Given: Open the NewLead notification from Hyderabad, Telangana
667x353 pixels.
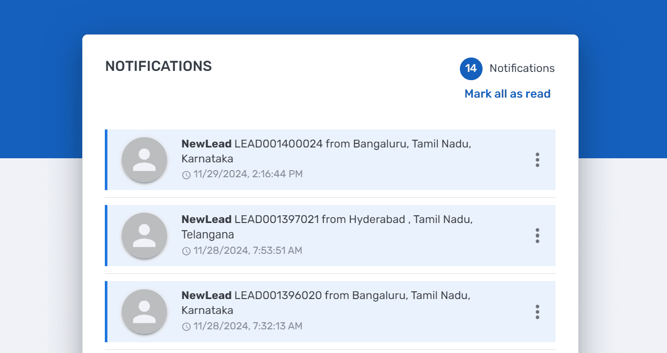Looking at the screenshot, I should click(330, 235).
